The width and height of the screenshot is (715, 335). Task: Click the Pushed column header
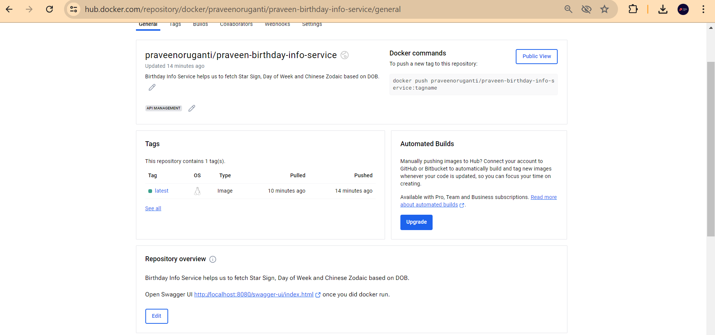(x=363, y=175)
